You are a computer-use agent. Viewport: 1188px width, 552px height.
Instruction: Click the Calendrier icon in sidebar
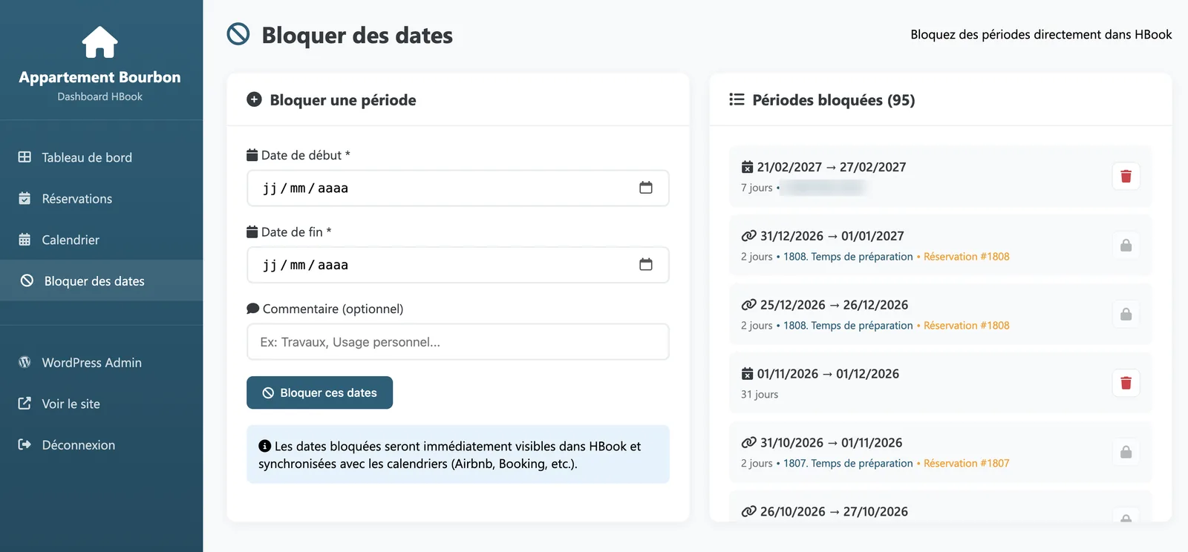tap(25, 240)
